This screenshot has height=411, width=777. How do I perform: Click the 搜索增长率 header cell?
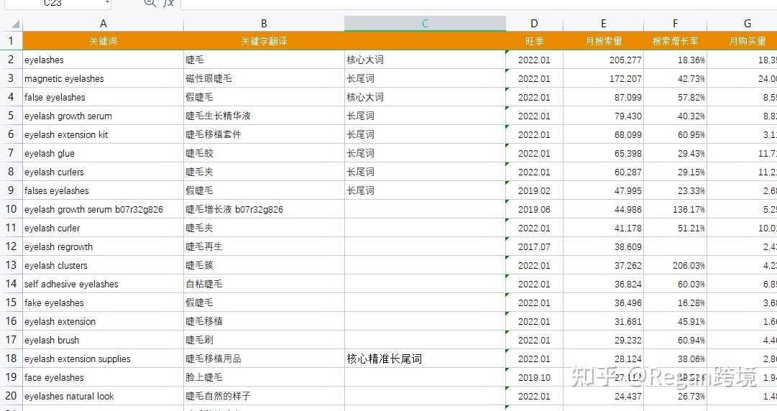pos(675,42)
